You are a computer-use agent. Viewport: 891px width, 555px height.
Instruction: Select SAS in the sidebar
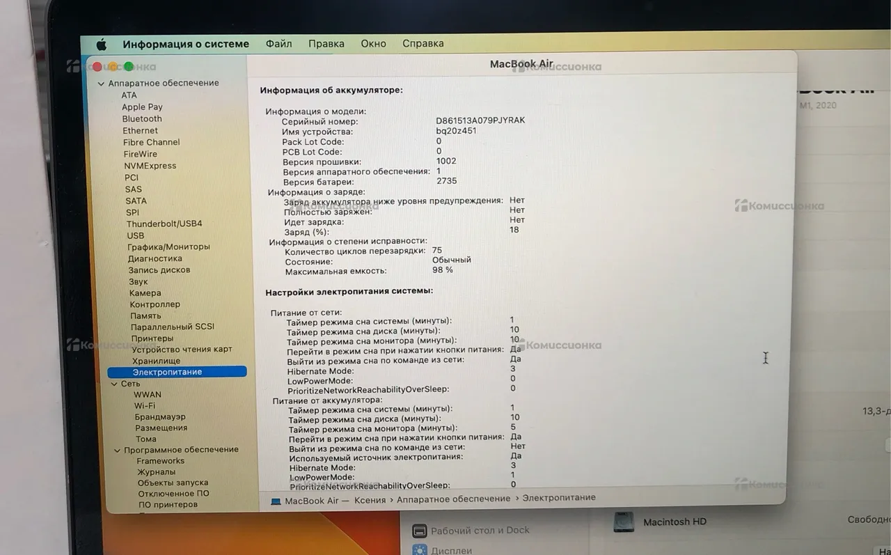point(133,189)
